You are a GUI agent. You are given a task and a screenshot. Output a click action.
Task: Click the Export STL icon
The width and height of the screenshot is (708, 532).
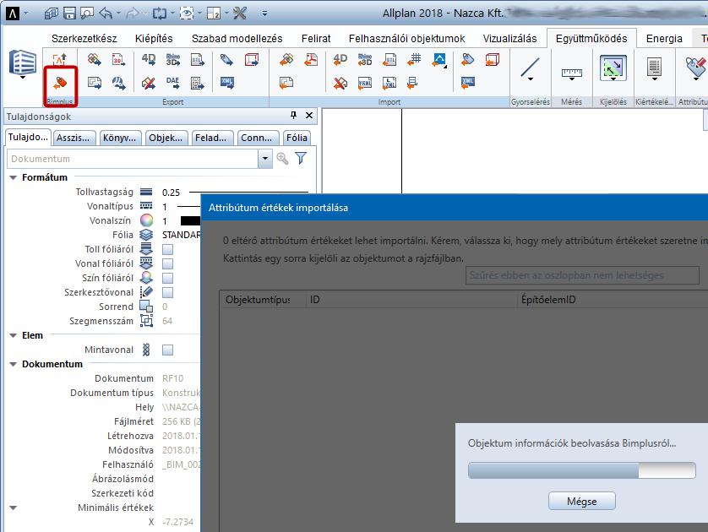click(x=198, y=59)
